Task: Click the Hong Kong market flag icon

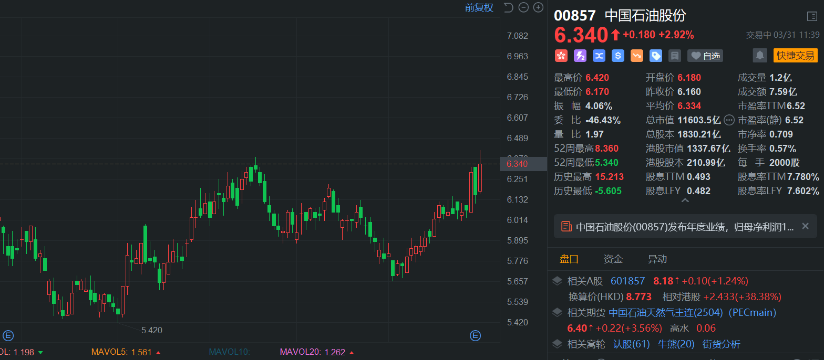Action: click(x=561, y=56)
